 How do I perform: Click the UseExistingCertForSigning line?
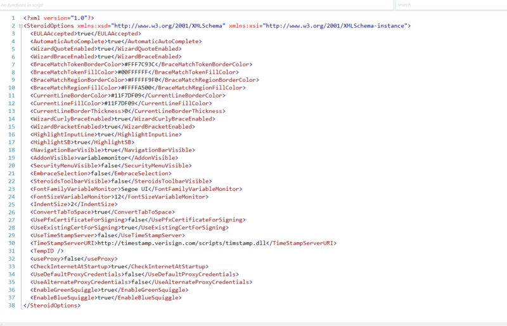[x=130, y=228]
